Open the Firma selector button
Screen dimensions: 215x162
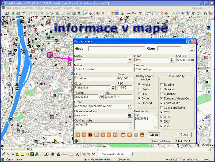[x=171, y=60]
